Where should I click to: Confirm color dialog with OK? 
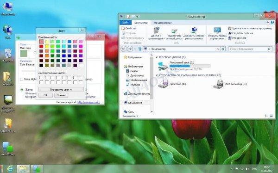(x=45, y=95)
